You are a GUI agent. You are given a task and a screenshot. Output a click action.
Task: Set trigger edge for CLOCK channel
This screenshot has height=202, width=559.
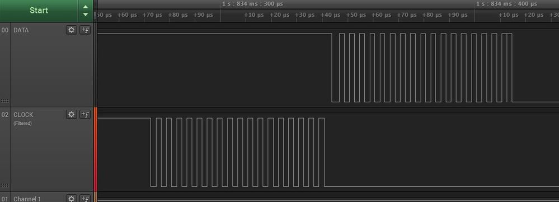pyautogui.click(x=85, y=114)
